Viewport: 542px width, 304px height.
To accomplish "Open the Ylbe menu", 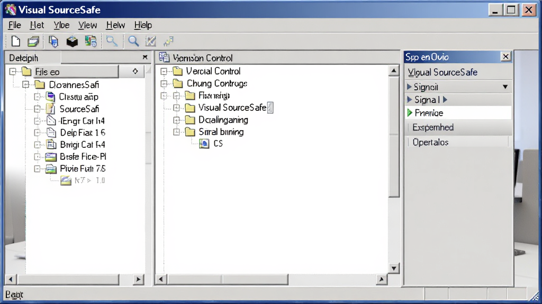I will click(x=61, y=25).
